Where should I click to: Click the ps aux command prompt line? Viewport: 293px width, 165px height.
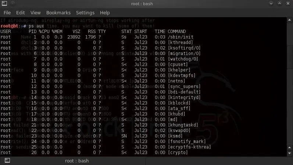(22, 26)
